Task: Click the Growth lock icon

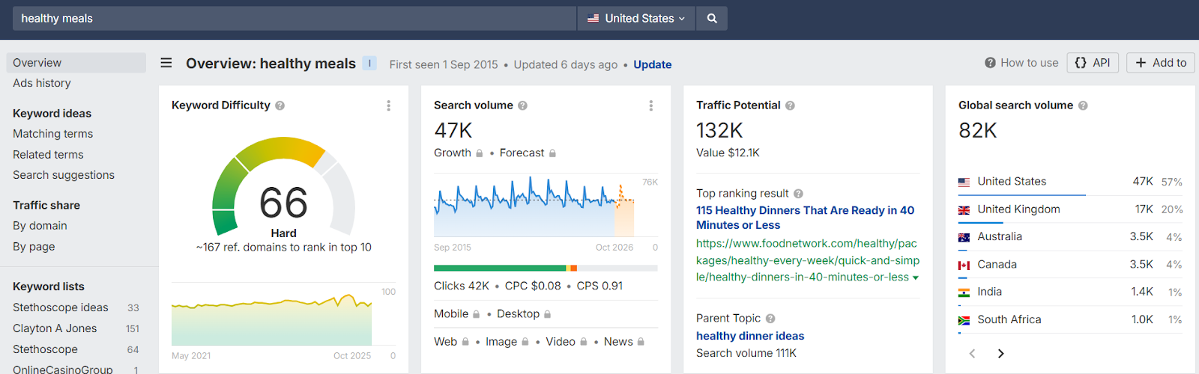Action: click(480, 153)
